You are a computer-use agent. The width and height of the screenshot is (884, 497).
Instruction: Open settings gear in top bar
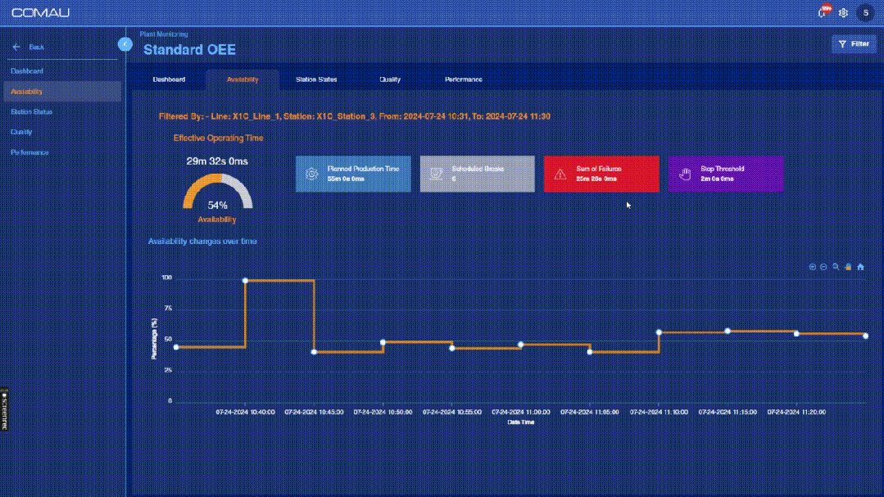(843, 13)
